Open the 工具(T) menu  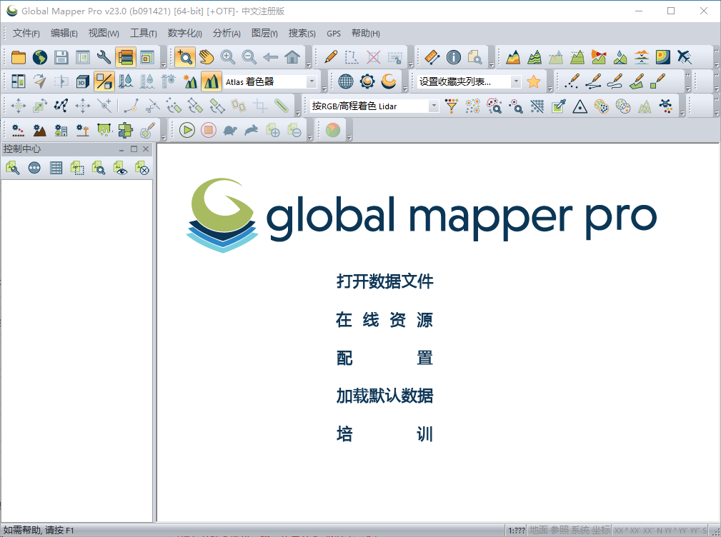[x=144, y=33]
